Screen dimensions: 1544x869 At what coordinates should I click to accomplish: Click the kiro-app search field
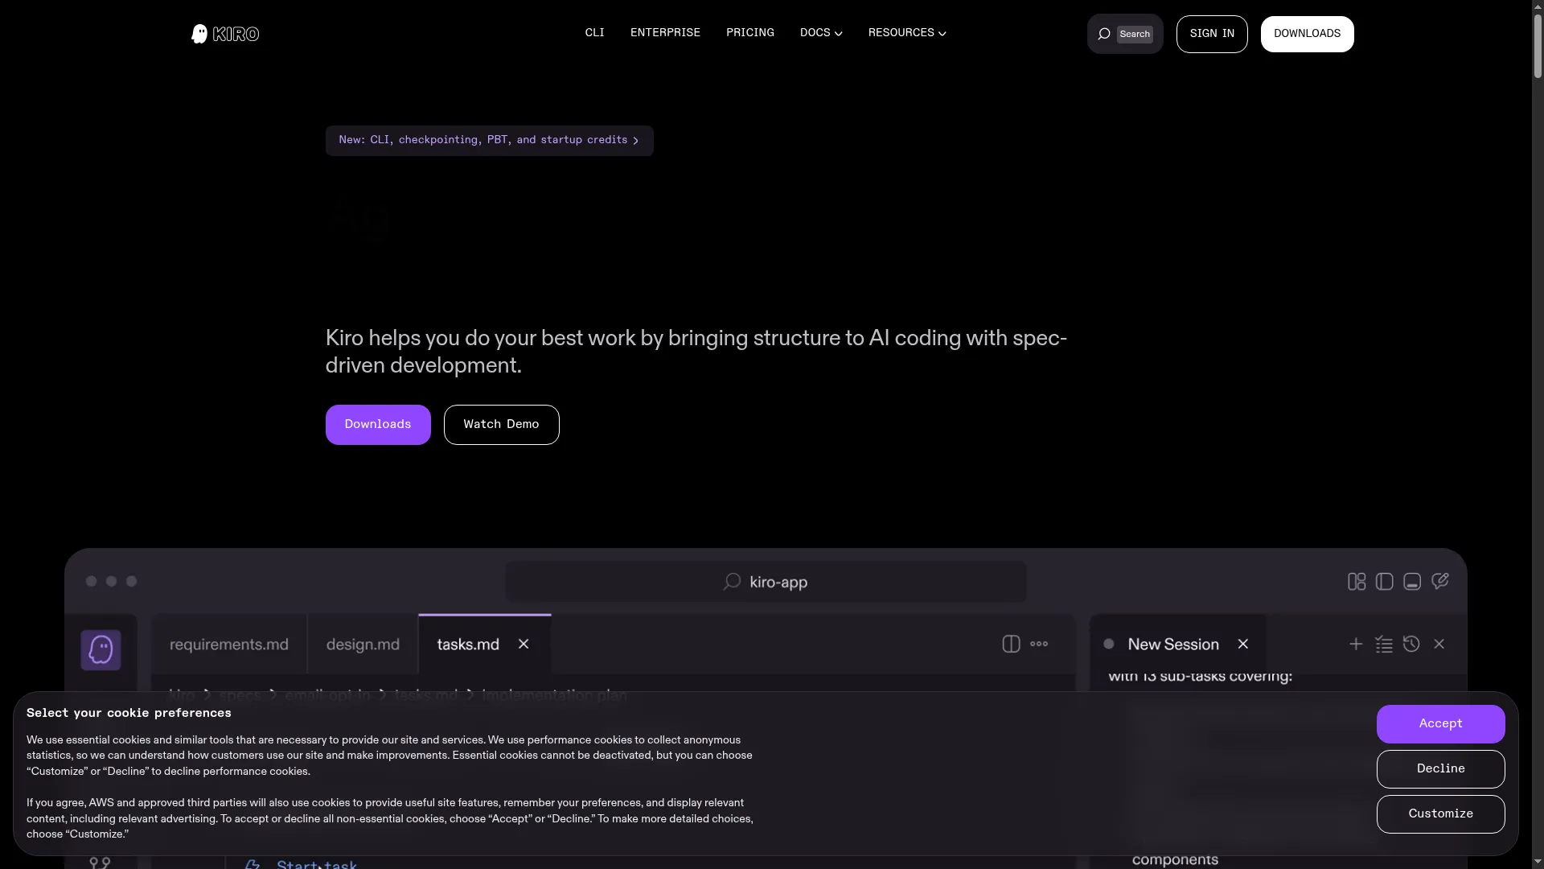click(x=766, y=582)
